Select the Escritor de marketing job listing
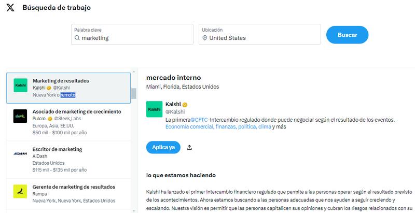This screenshot has height=213, width=415. [x=57, y=149]
